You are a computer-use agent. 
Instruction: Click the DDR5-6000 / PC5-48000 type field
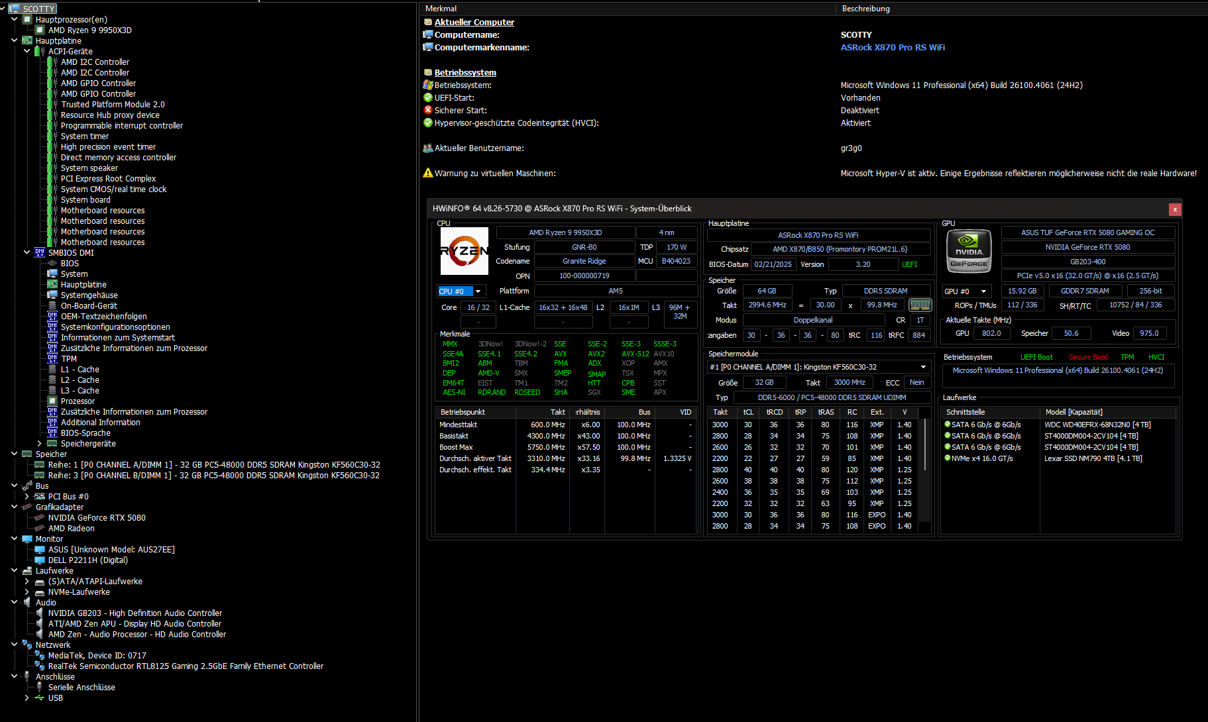(x=832, y=397)
